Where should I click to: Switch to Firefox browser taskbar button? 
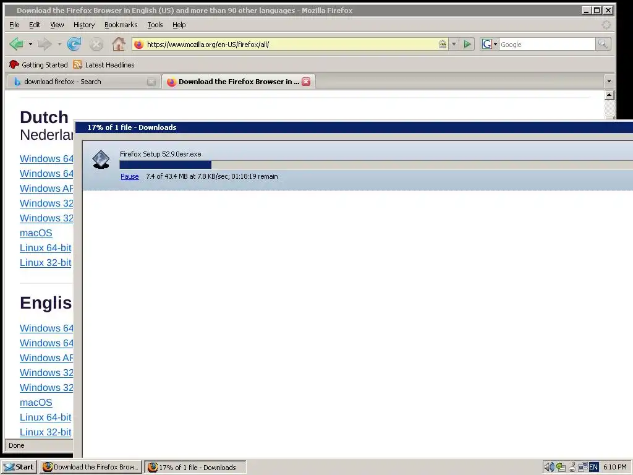(91, 467)
